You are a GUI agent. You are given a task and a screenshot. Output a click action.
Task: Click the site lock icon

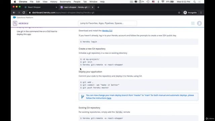click(30, 13)
